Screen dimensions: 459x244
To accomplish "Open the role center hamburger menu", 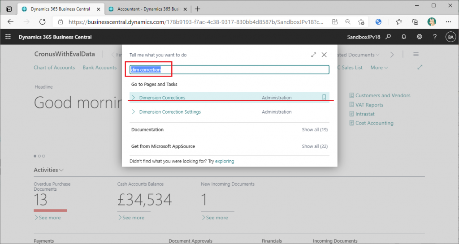I will click(416, 54).
